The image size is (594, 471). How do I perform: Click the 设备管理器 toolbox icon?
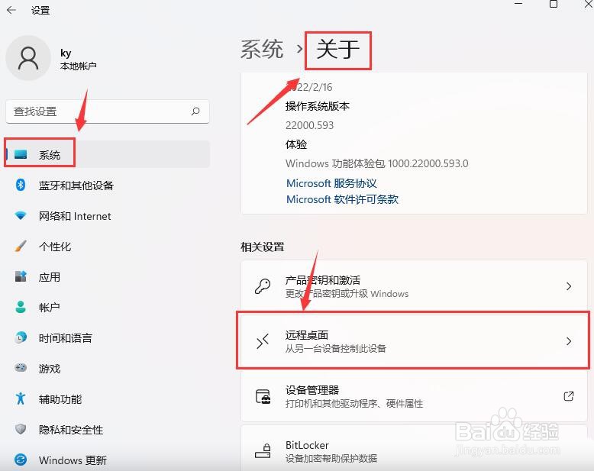click(263, 396)
